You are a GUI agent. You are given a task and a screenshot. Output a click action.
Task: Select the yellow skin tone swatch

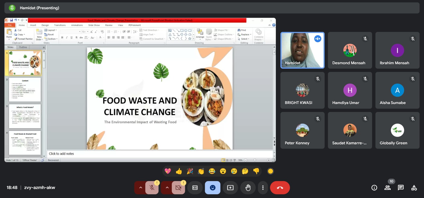tap(270, 171)
